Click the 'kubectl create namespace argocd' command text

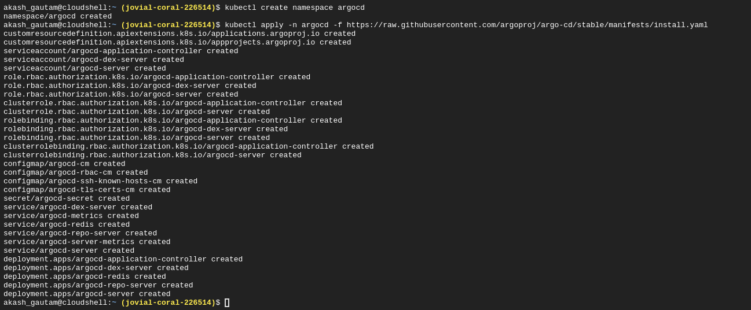click(295, 8)
